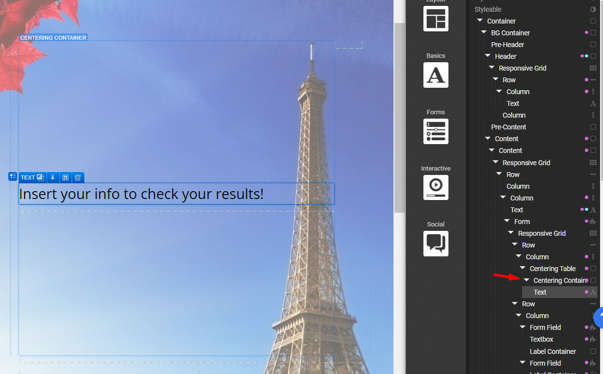This screenshot has height=374, width=603.
Task: Select the Centering Container tree row
Action: coord(560,280)
